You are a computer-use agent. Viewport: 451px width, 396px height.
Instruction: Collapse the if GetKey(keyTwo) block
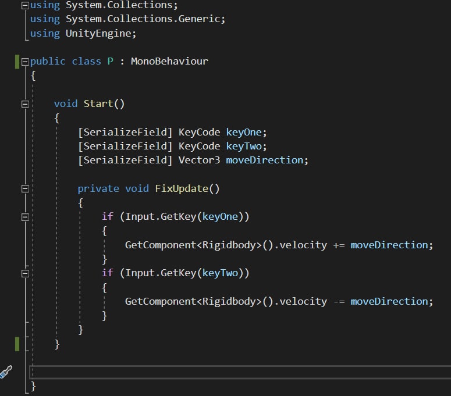click(25, 273)
